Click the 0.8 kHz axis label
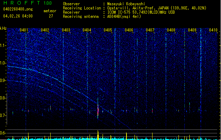 tap(3, 98)
